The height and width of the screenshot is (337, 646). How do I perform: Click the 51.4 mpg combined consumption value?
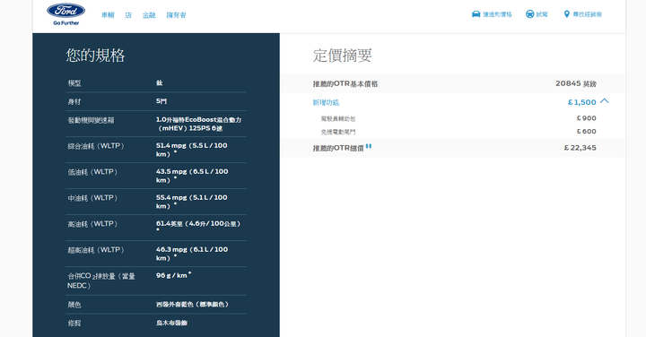click(192, 150)
